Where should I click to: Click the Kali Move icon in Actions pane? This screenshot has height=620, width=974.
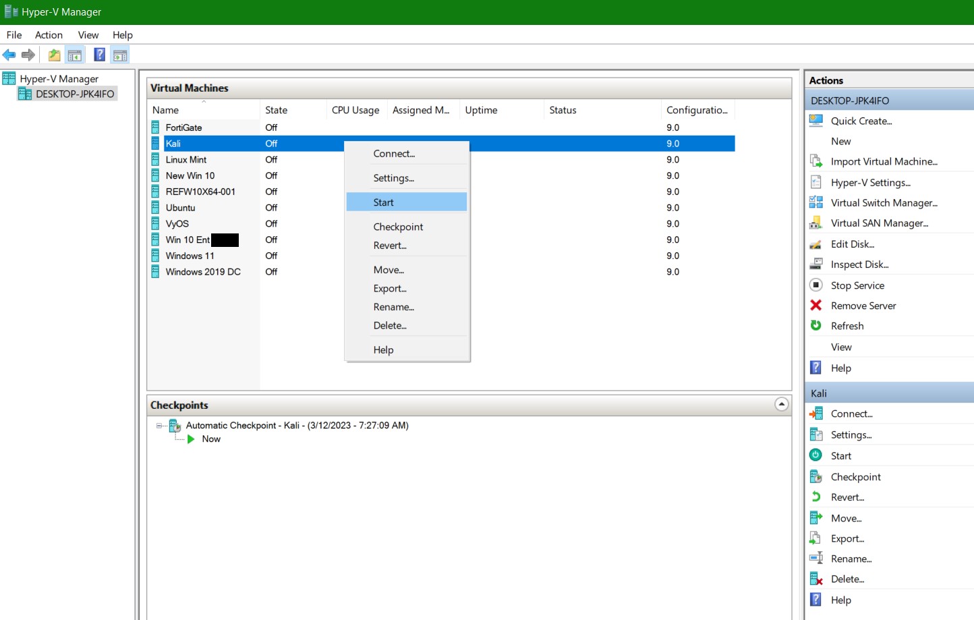(816, 518)
